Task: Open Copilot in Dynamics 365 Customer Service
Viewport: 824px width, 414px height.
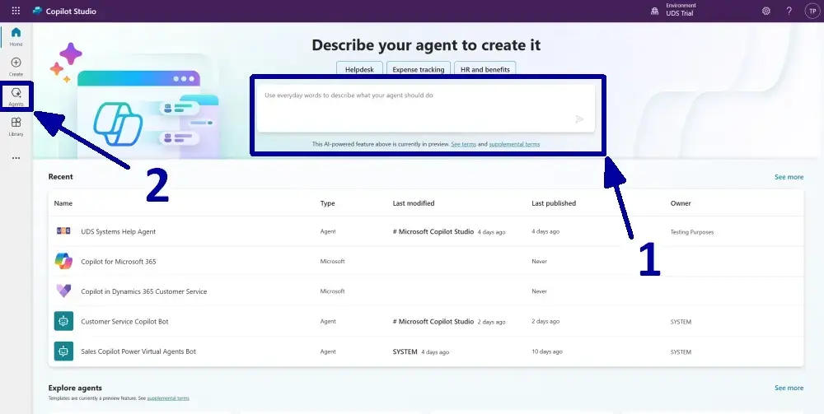Action: pyautogui.click(x=144, y=291)
